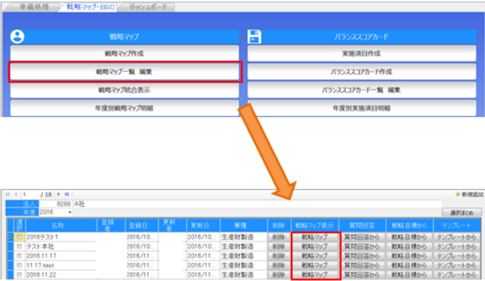Go to previous record in navigator
Screen dimensions: 485x281
tap(15, 194)
